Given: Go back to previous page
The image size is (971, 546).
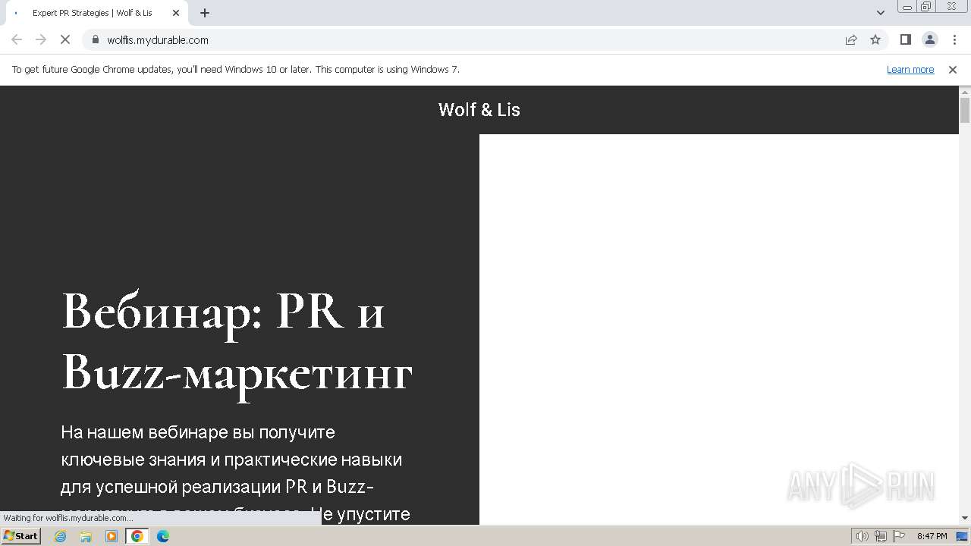Looking at the screenshot, I should [x=17, y=39].
